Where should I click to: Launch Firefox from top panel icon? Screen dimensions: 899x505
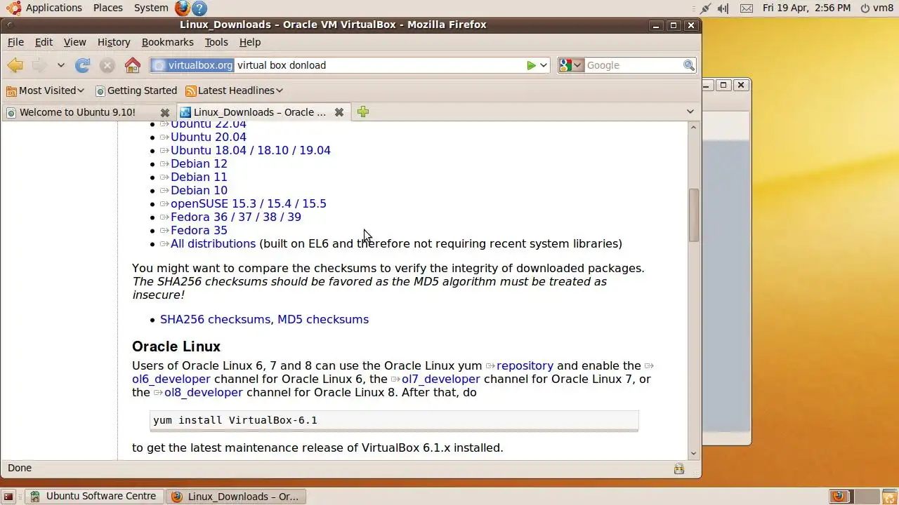(x=182, y=8)
